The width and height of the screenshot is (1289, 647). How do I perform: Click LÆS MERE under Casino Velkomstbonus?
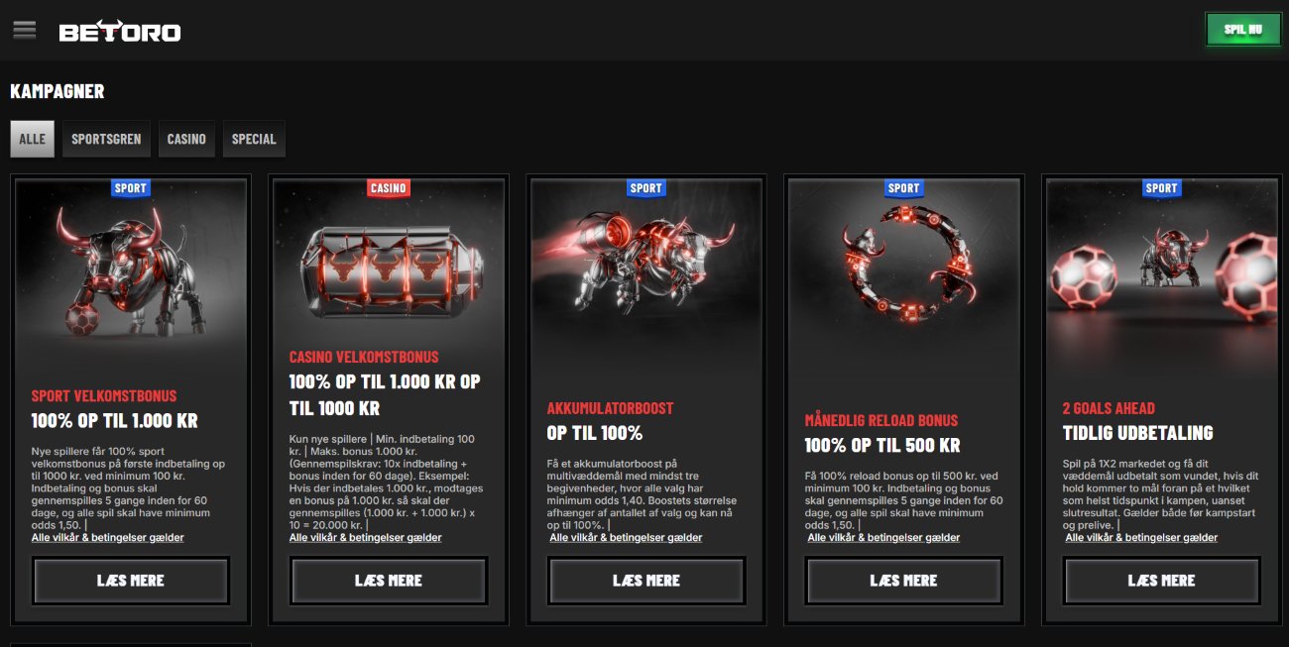pyautogui.click(x=389, y=581)
